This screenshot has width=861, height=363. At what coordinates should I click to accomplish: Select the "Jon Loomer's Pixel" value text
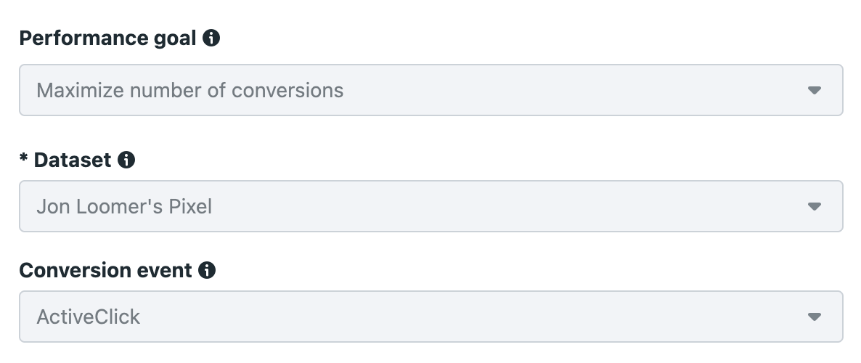tap(124, 206)
